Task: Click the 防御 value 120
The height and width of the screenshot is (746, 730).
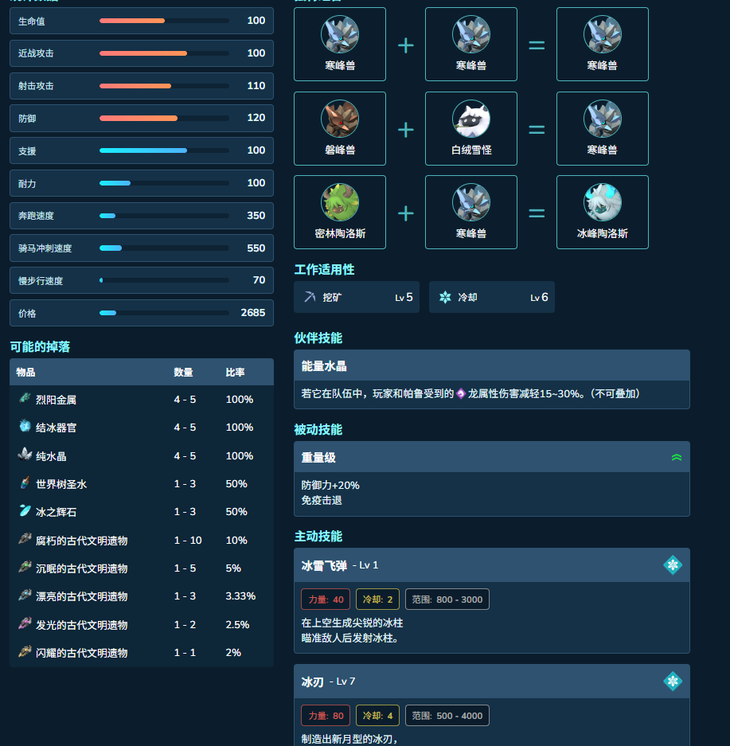Action: pos(256,118)
